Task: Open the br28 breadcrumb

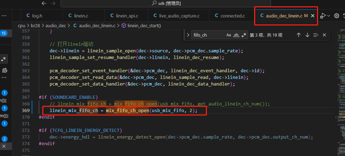Action: tap(35, 26)
